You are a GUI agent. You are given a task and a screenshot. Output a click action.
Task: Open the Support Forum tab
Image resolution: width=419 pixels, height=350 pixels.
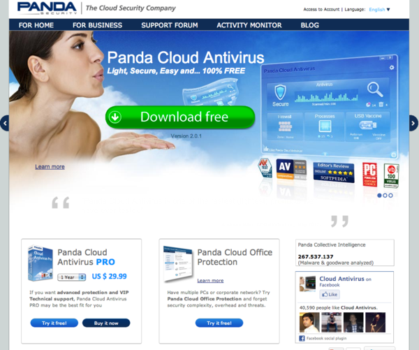click(169, 25)
